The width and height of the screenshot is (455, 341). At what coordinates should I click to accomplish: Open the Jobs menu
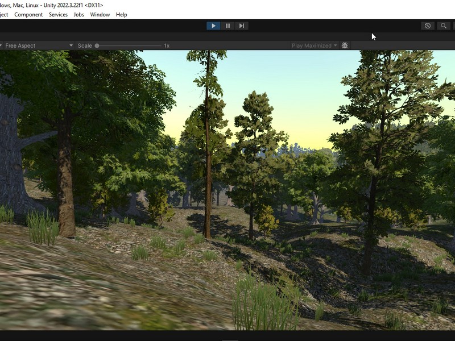click(x=78, y=14)
